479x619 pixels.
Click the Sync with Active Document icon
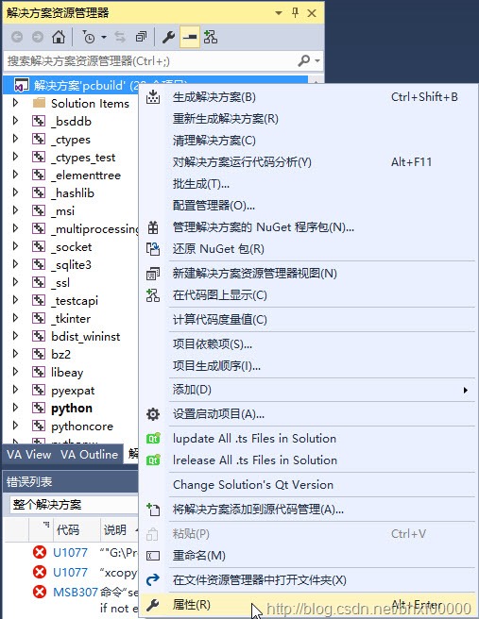pyautogui.click(x=120, y=37)
